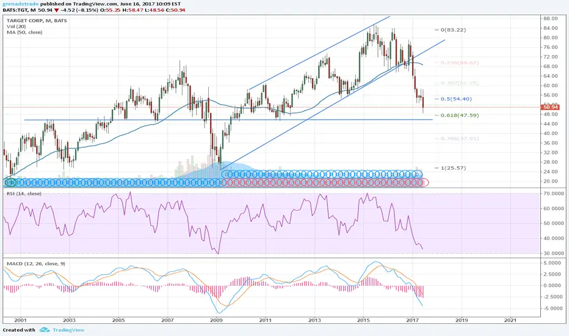Click 30.0000 on the RSI scale
Viewport: 569px width, 336px height.
pyautogui.click(x=553, y=253)
